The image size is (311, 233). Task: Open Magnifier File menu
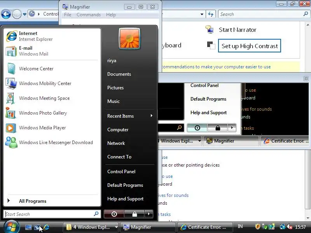[68, 15]
